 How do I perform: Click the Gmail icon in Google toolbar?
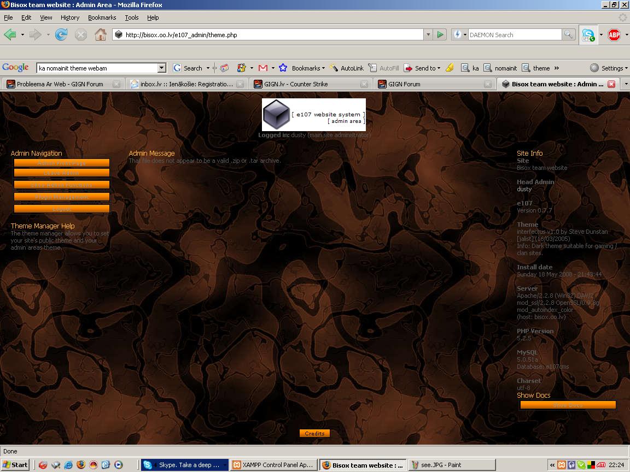tap(263, 68)
